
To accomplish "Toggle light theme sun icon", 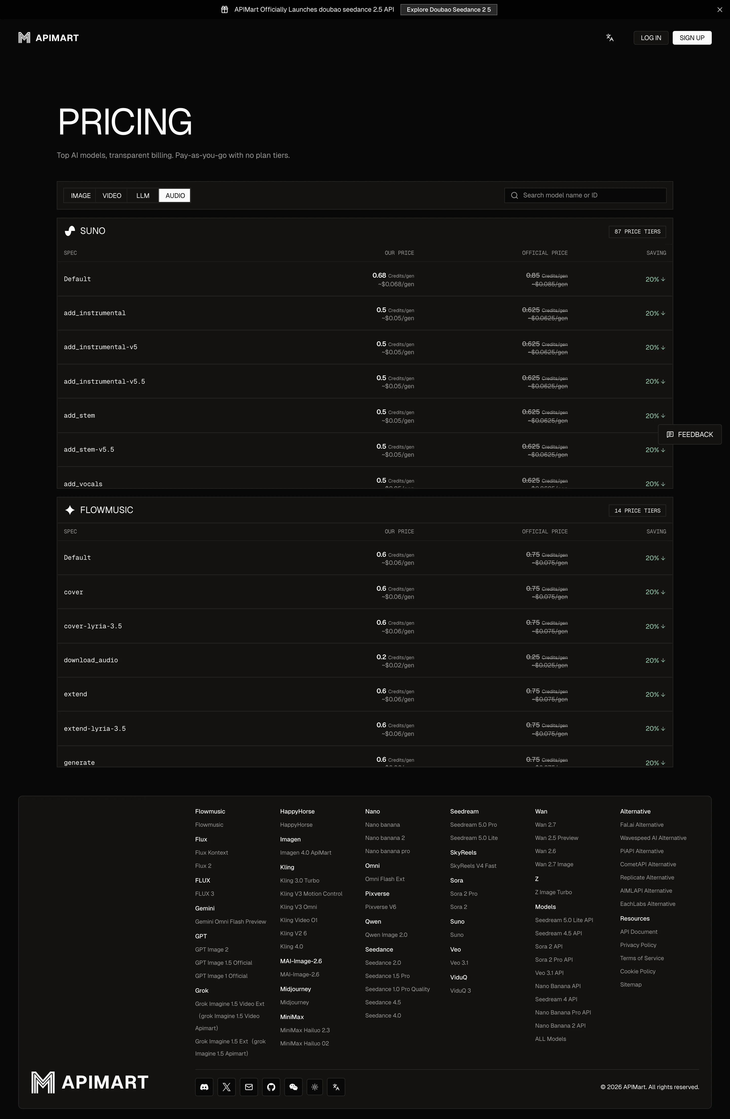I will 315,1087.
